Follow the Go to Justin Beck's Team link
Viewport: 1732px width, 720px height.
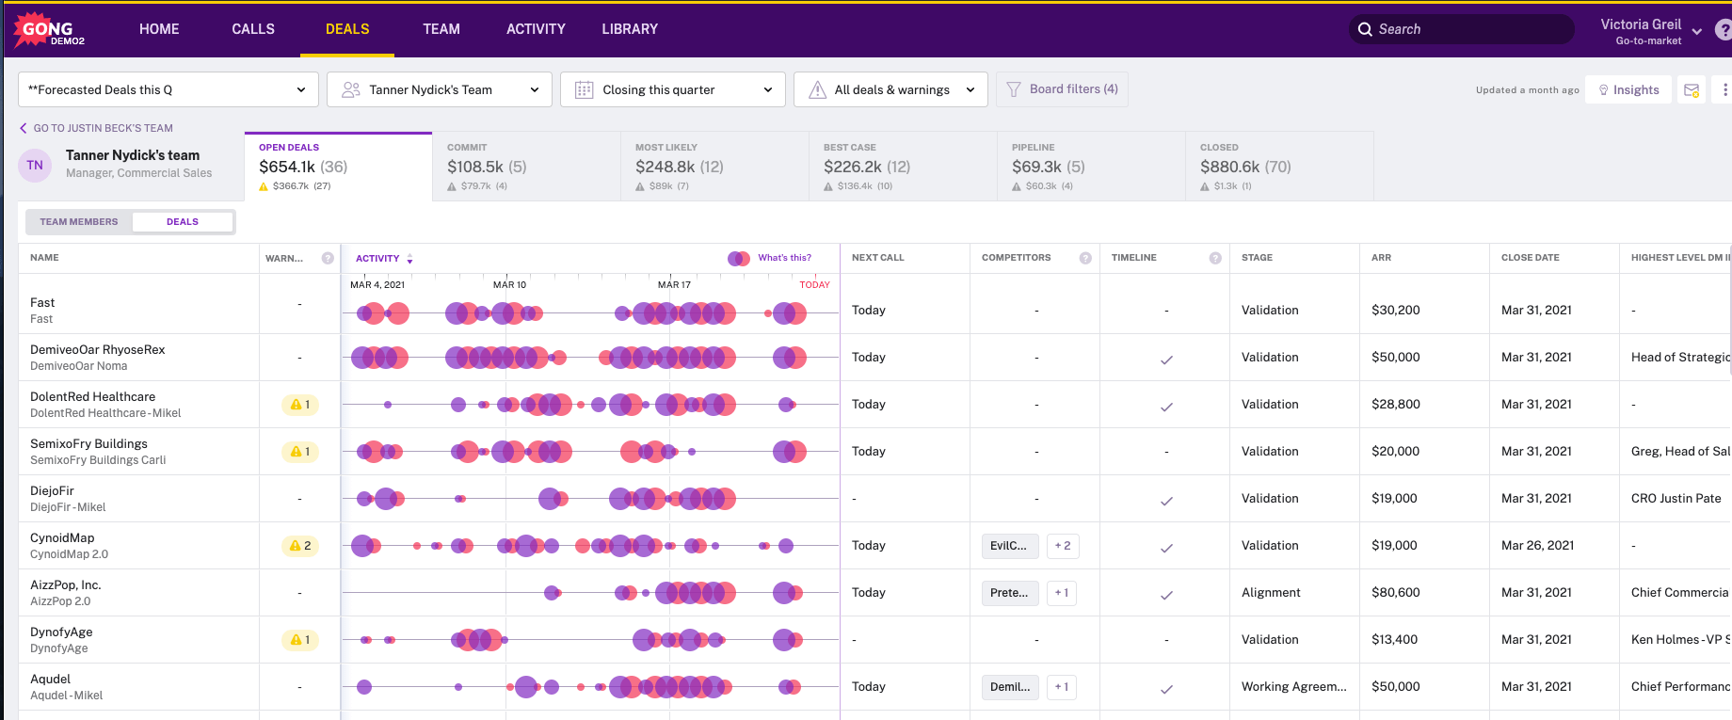coord(96,128)
